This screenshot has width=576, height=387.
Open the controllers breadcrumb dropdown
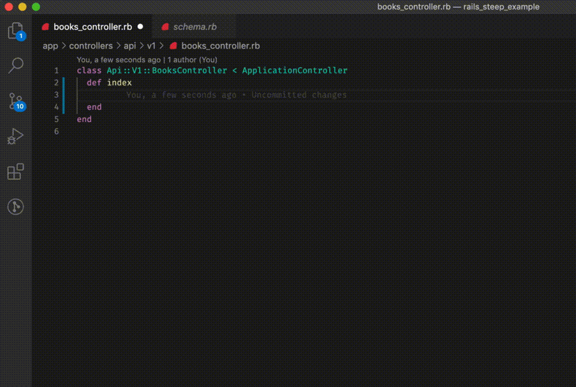(91, 46)
